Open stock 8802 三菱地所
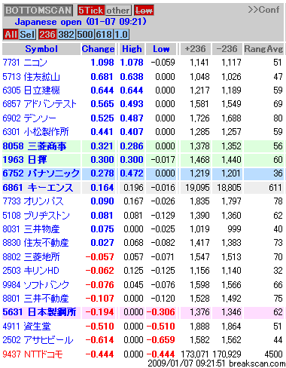286x368 pixels. [x=31, y=257]
